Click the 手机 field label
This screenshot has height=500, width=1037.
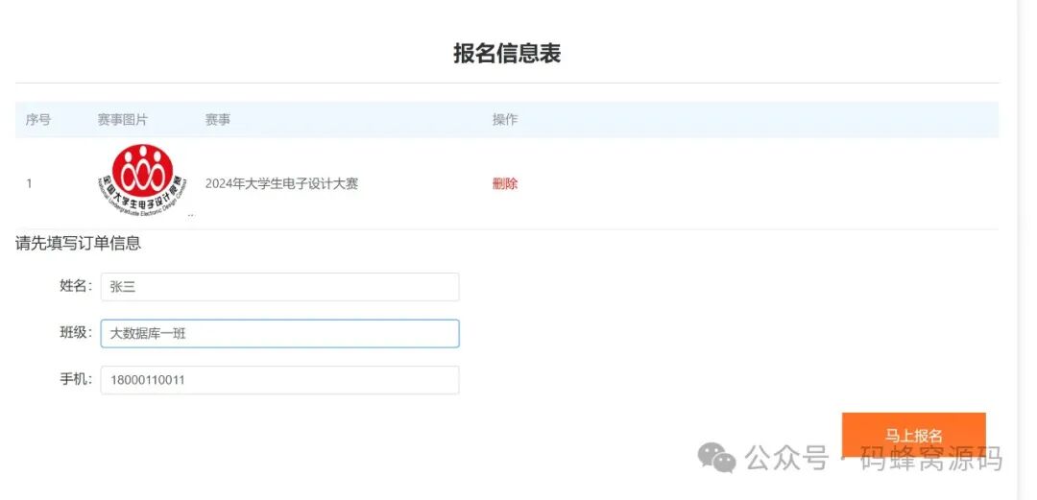[76, 380]
